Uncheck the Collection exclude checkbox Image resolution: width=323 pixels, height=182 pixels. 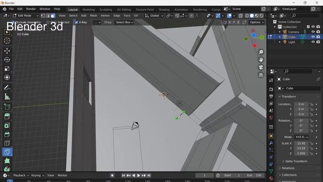(x=308, y=27)
